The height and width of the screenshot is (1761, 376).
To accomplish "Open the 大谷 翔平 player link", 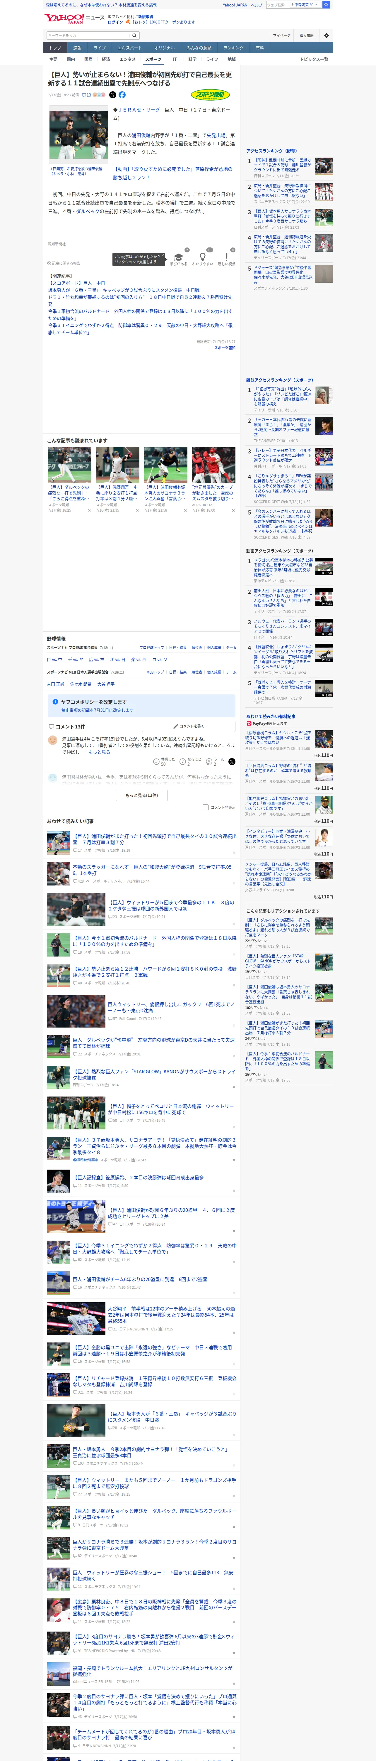I will point(105,684).
